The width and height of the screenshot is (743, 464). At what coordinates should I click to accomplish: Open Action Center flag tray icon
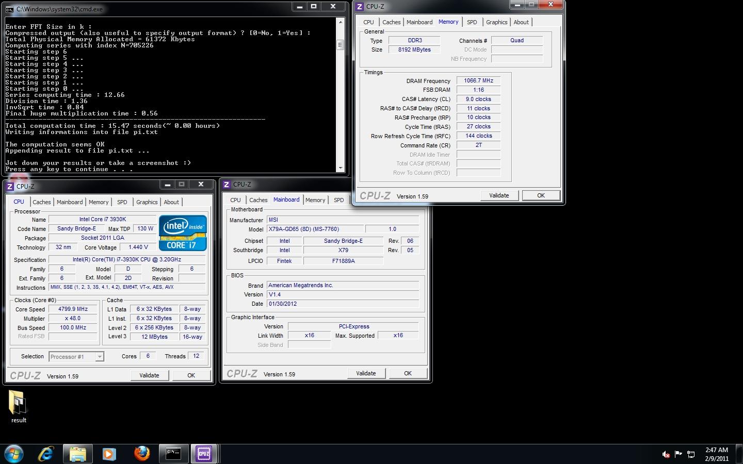point(679,454)
